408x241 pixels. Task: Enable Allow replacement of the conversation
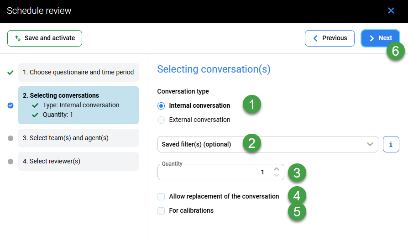pos(161,197)
